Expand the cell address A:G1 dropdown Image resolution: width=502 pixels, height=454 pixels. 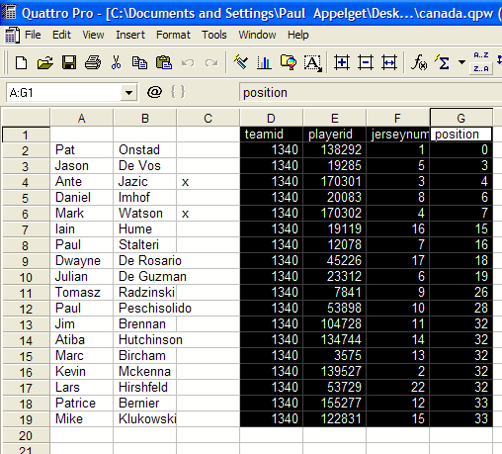point(128,93)
